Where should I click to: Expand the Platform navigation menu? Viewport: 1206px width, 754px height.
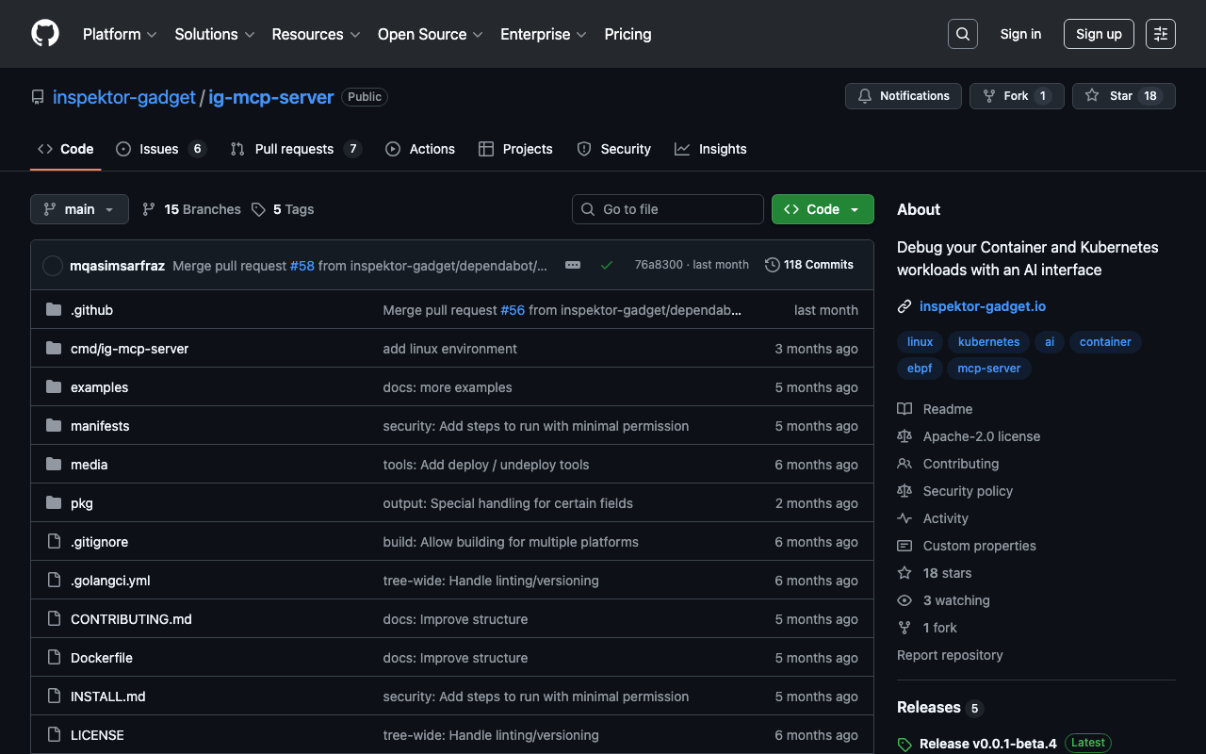120,34
